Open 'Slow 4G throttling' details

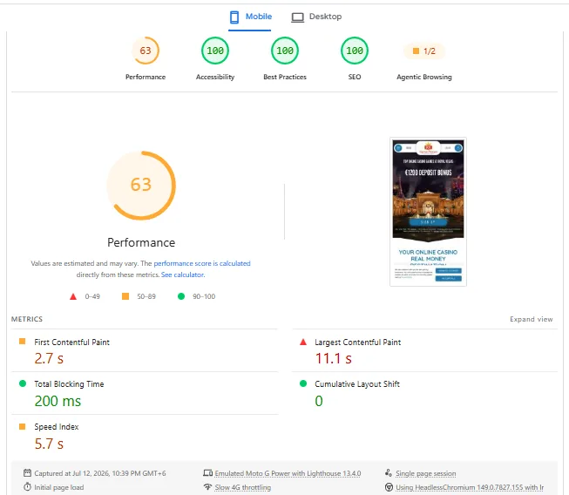243,487
